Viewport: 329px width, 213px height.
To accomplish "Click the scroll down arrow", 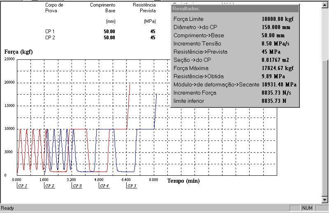I will pyautogui.click(x=325, y=199).
